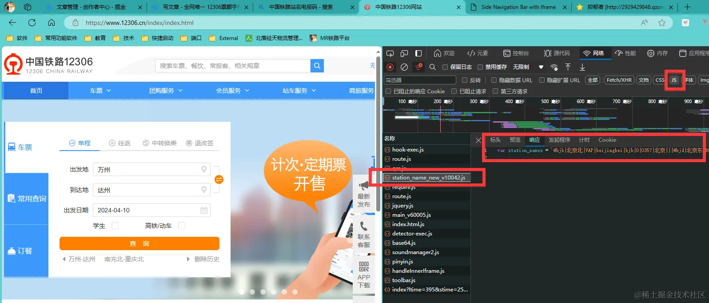Toggle the 反转 invert filter checkbox
The width and height of the screenshot is (709, 303).
465,80
